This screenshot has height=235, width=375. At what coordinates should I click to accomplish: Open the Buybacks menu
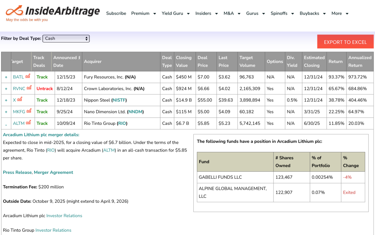point(313,14)
